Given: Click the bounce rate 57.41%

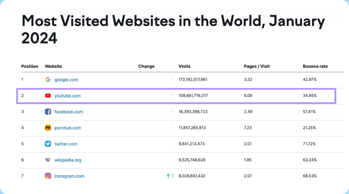Looking at the screenshot, I should point(309,112).
